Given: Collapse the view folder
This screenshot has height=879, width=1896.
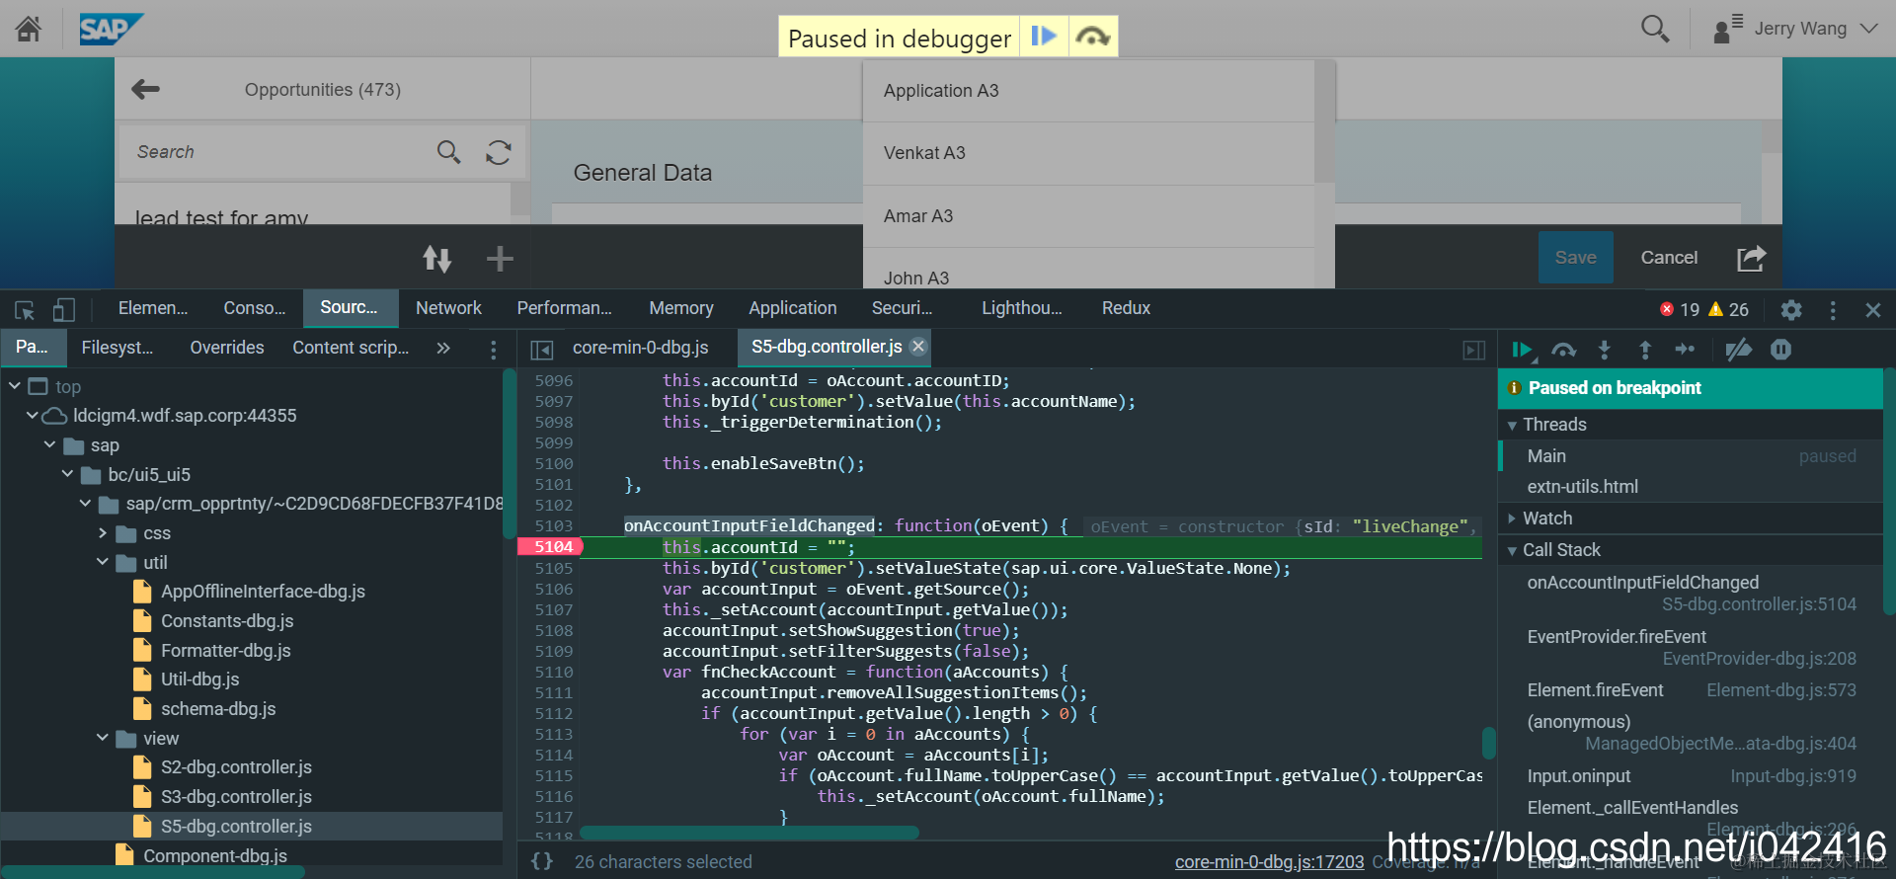Looking at the screenshot, I should tap(103, 738).
